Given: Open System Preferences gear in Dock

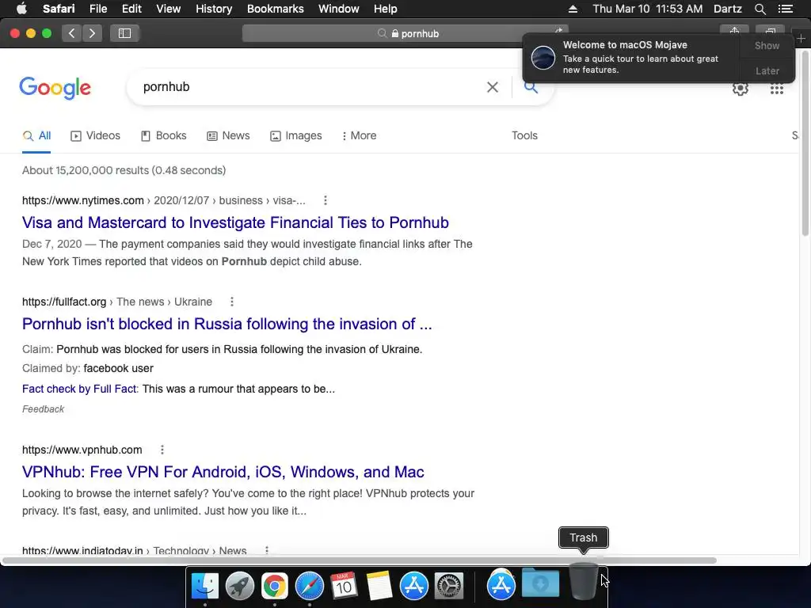Looking at the screenshot, I should [x=449, y=586].
